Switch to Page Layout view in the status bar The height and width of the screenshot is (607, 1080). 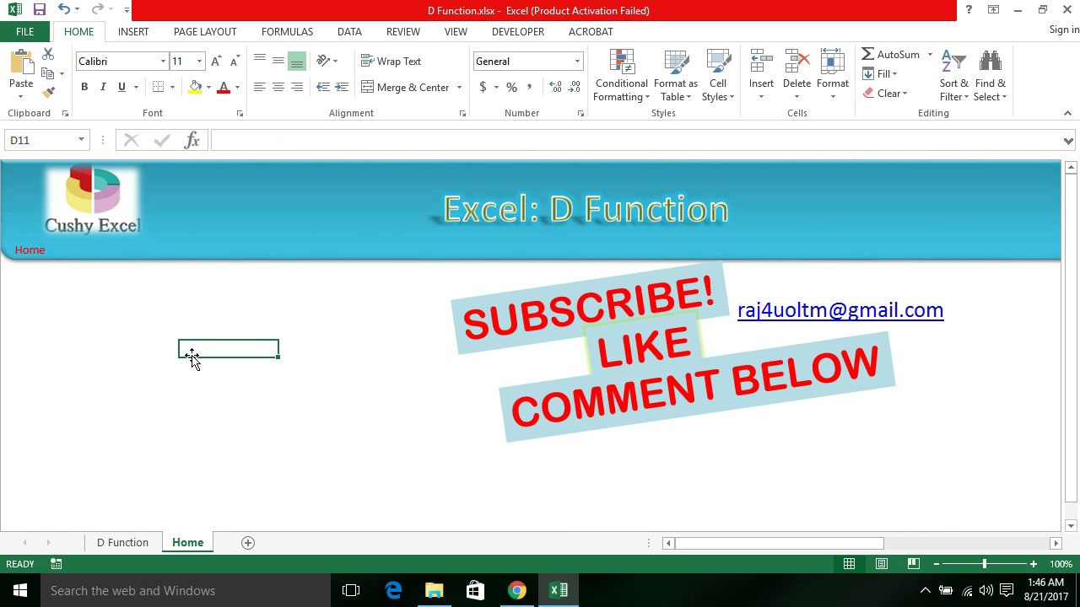click(882, 563)
